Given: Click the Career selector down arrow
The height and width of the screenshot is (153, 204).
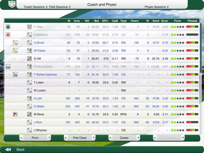Looking at the screenshot, I should click(x=138, y=138).
